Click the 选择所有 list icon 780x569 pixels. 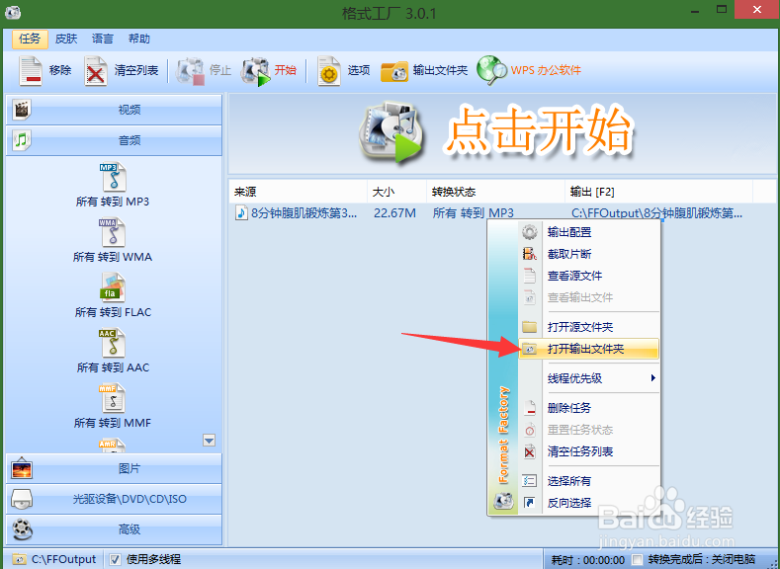pos(529,481)
